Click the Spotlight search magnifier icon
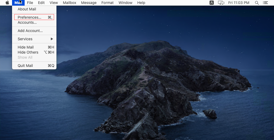The width and height of the screenshot is (274, 140). (x=257, y=3)
